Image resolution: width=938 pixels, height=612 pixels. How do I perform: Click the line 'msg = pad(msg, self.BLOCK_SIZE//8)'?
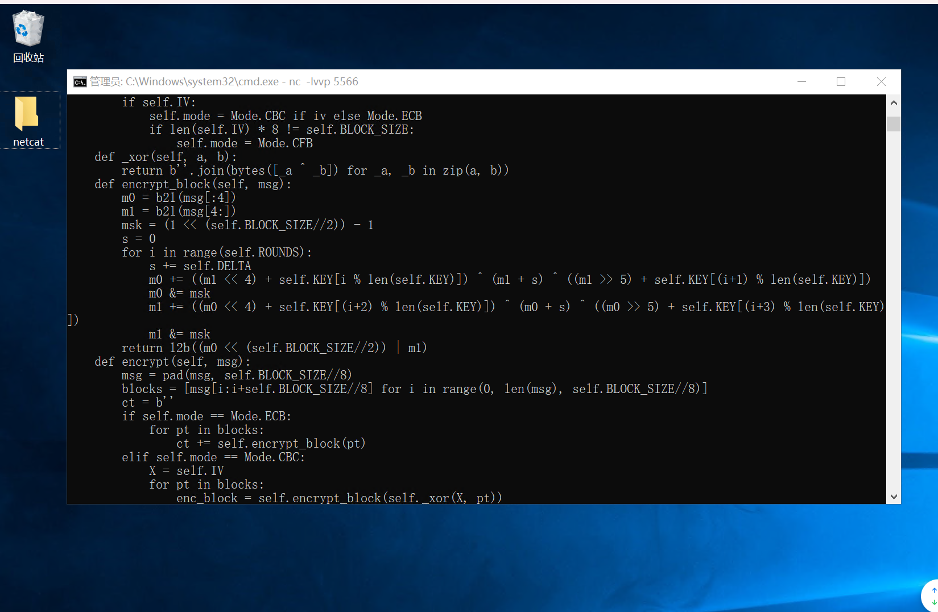click(237, 375)
